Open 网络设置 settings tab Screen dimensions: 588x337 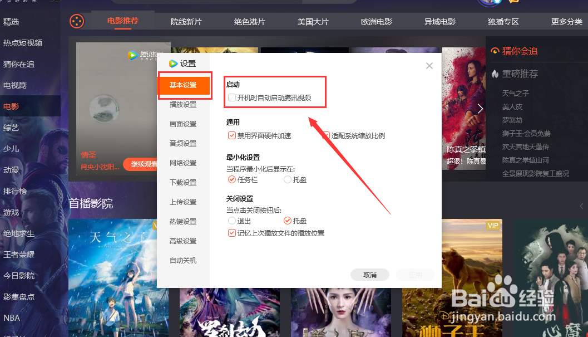[x=183, y=163]
